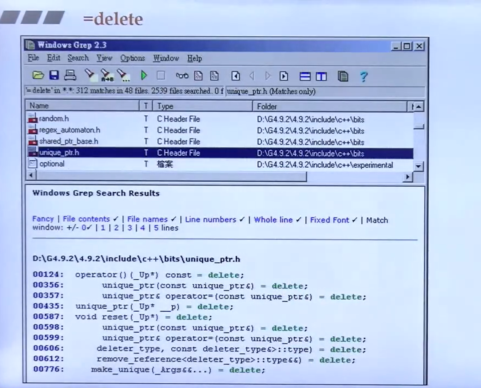This screenshot has height=388, width=481.
Task: Split panes horizontally icon
Action: click(305, 76)
